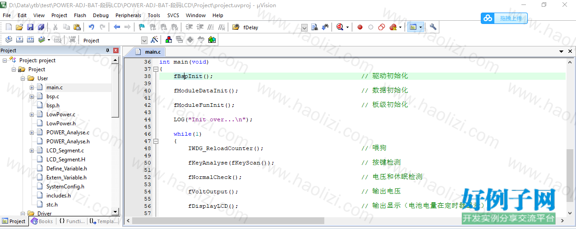
Task: Undo the last edit
Action: pos(92,27)
